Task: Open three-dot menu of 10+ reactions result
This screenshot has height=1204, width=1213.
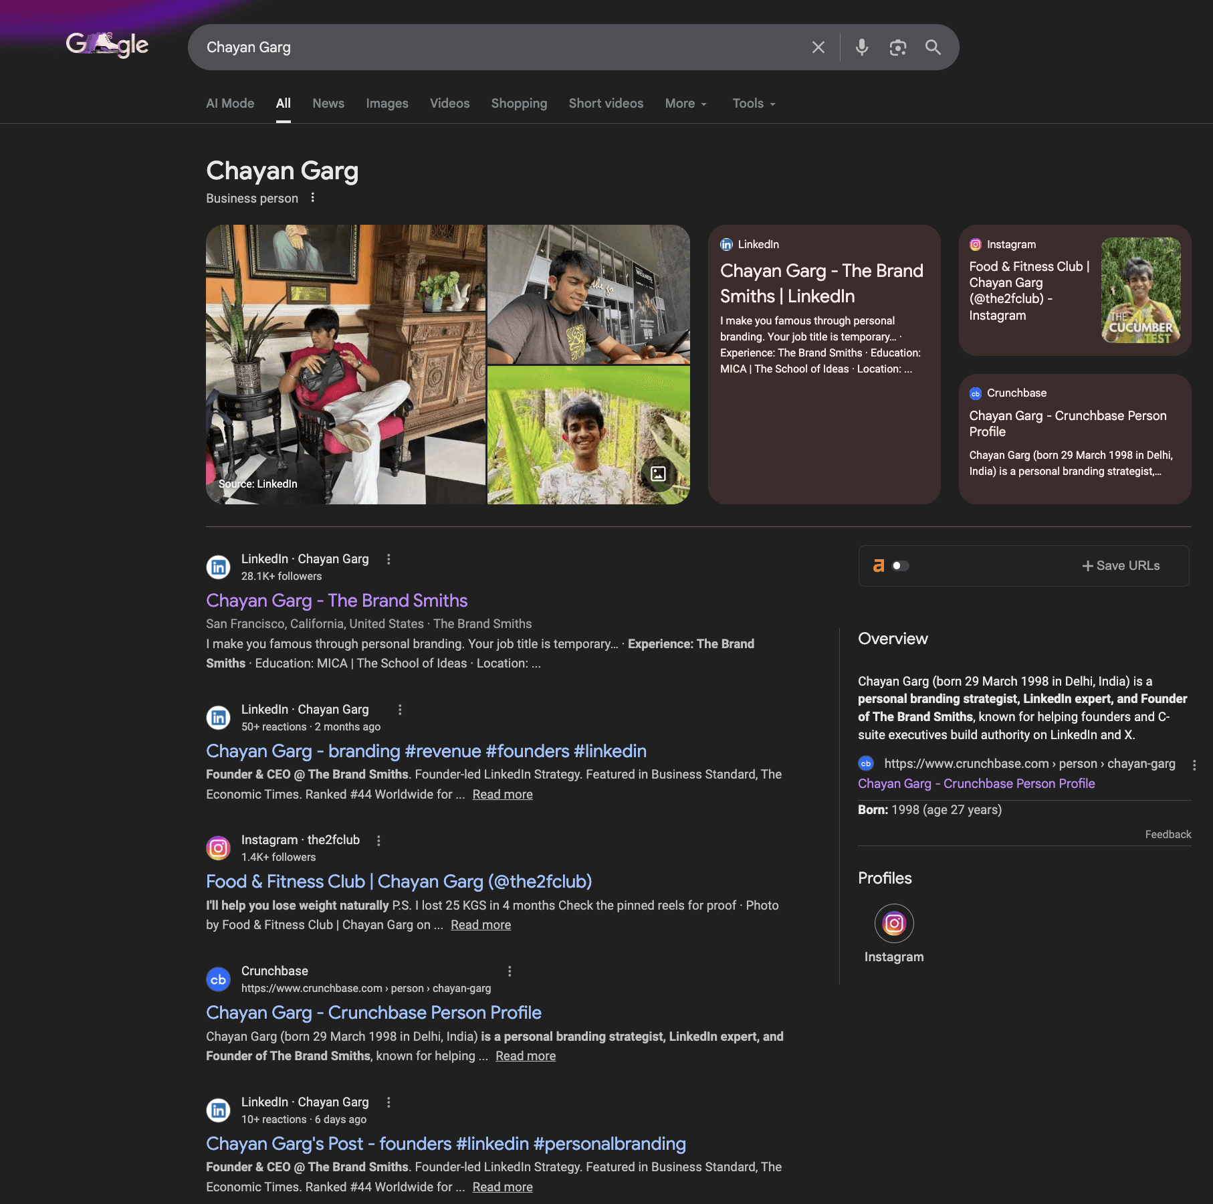Action: (x=389, y=1102)
